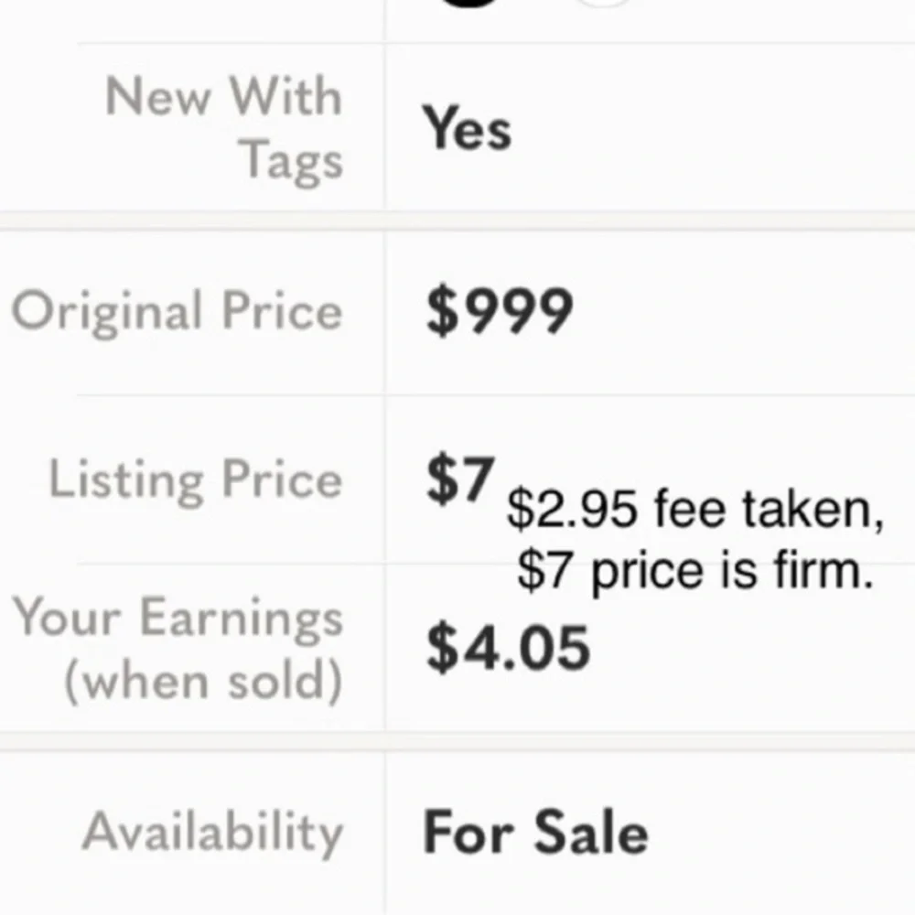Tap the 'Availability' label
This screenshot has height=915, width=915.
(x=212, y=834)
